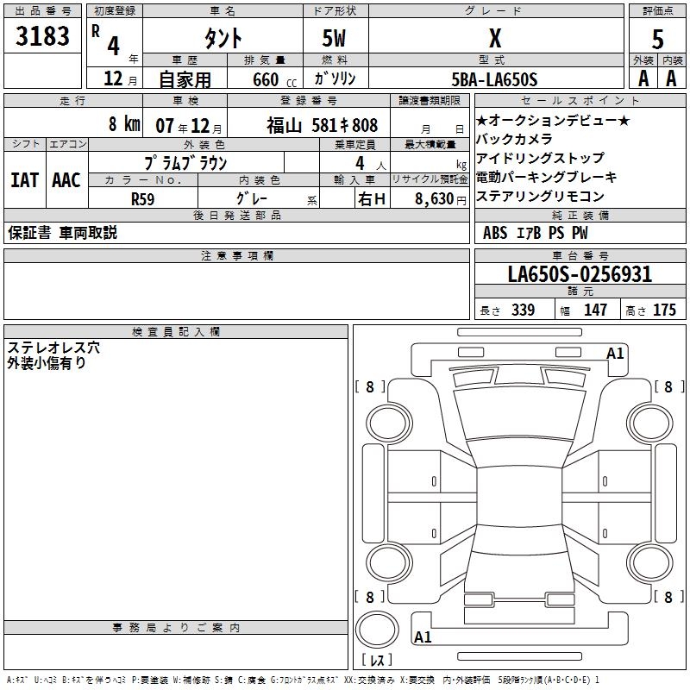Viewport: 690px width, 690px height.
Task: Click registration number 福山 581 808
Action: (x=322, y=125)
